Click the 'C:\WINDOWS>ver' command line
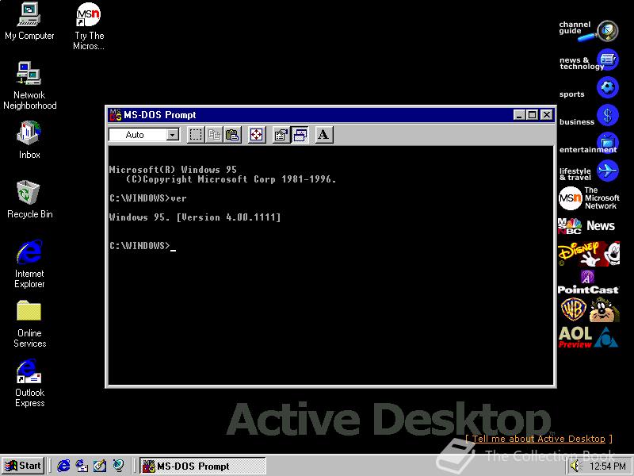Screen dimensions: 634x476 coord(148,198)
